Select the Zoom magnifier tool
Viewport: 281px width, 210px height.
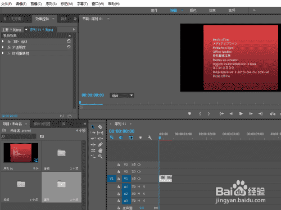pos(101,156)
